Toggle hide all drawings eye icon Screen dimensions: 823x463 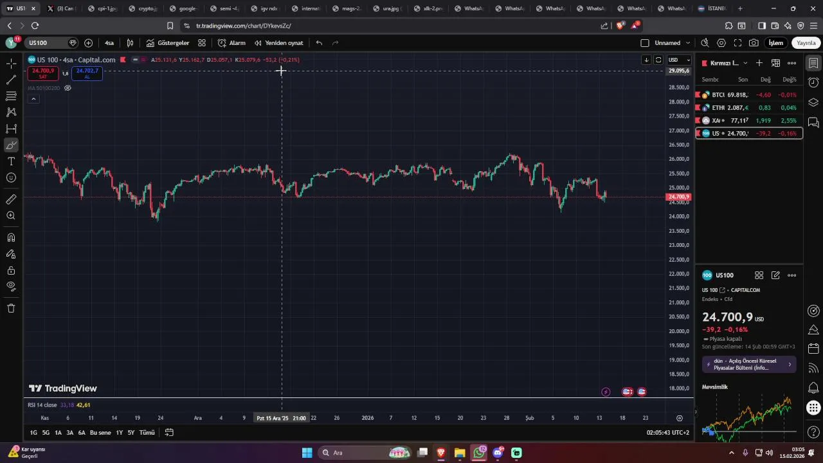click(11, 286)
